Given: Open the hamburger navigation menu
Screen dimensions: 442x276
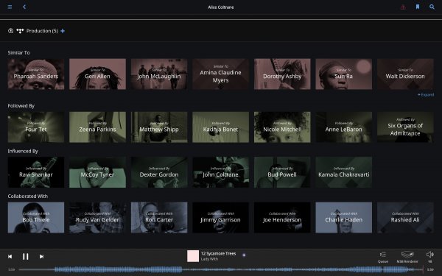Looking at the screenshot, I should [10, 7].
